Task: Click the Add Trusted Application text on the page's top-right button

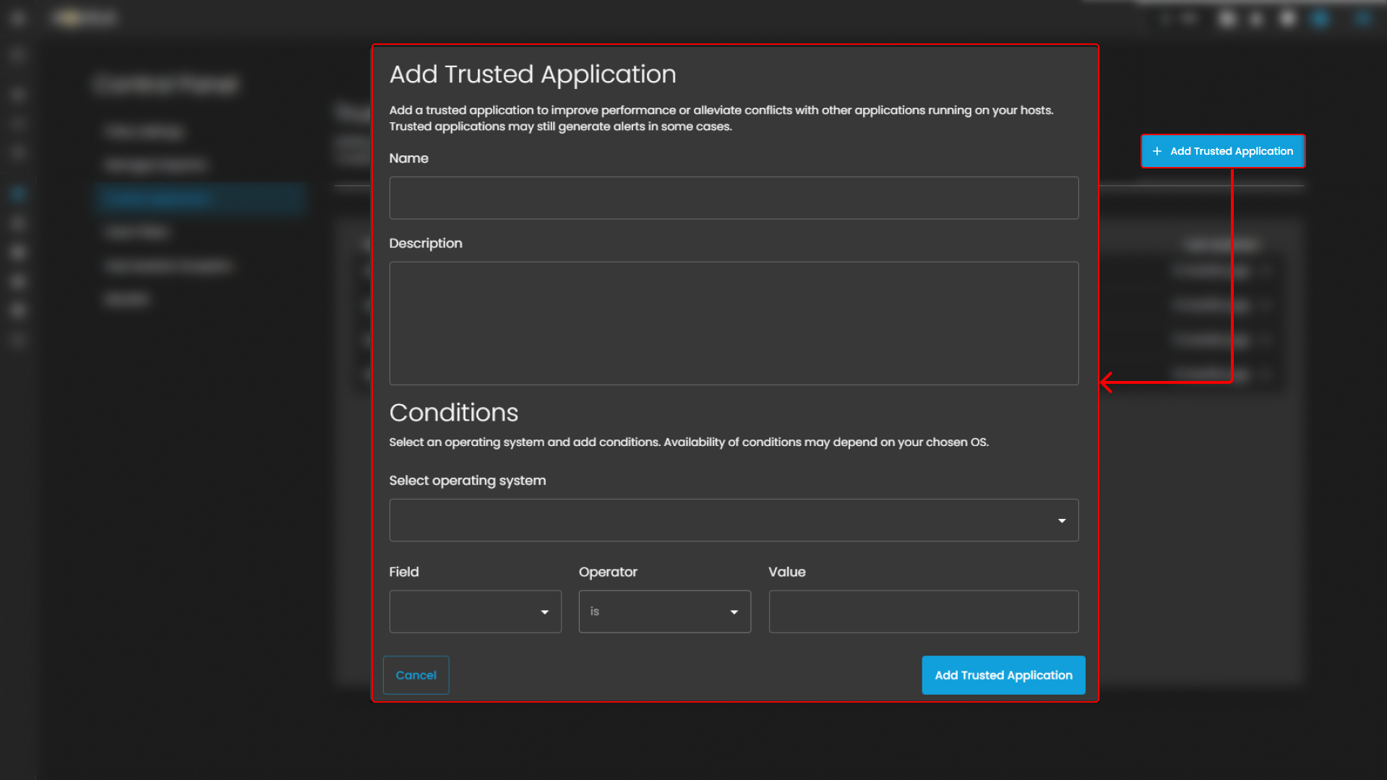Action: (x=1231, y=151)
